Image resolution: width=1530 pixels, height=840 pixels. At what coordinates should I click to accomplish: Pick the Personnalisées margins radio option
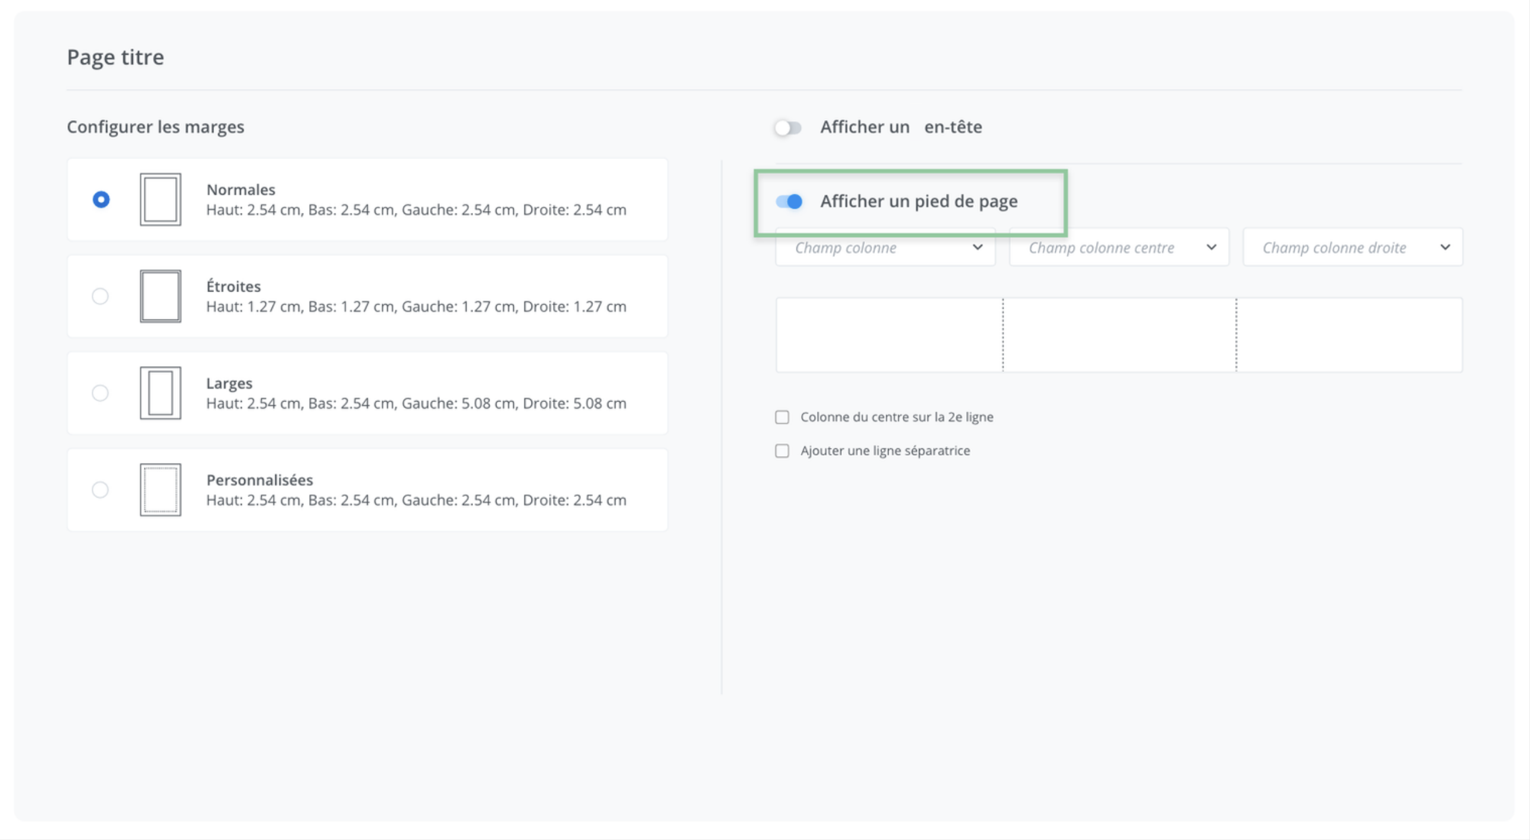[101, 490]
